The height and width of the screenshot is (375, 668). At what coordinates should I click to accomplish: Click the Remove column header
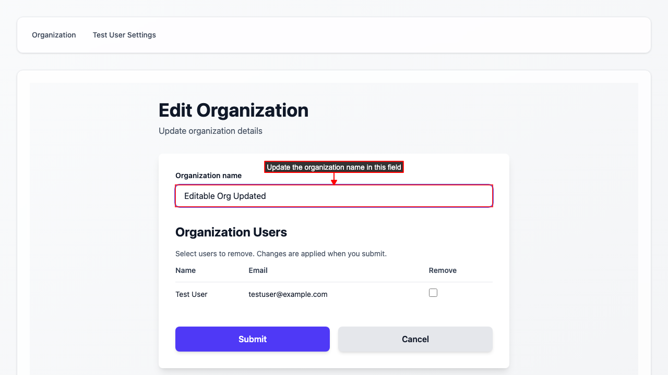click(x=443, y=270)
